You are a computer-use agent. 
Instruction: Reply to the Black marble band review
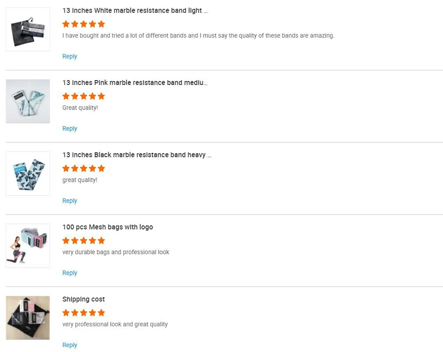[x=70, y=201]
